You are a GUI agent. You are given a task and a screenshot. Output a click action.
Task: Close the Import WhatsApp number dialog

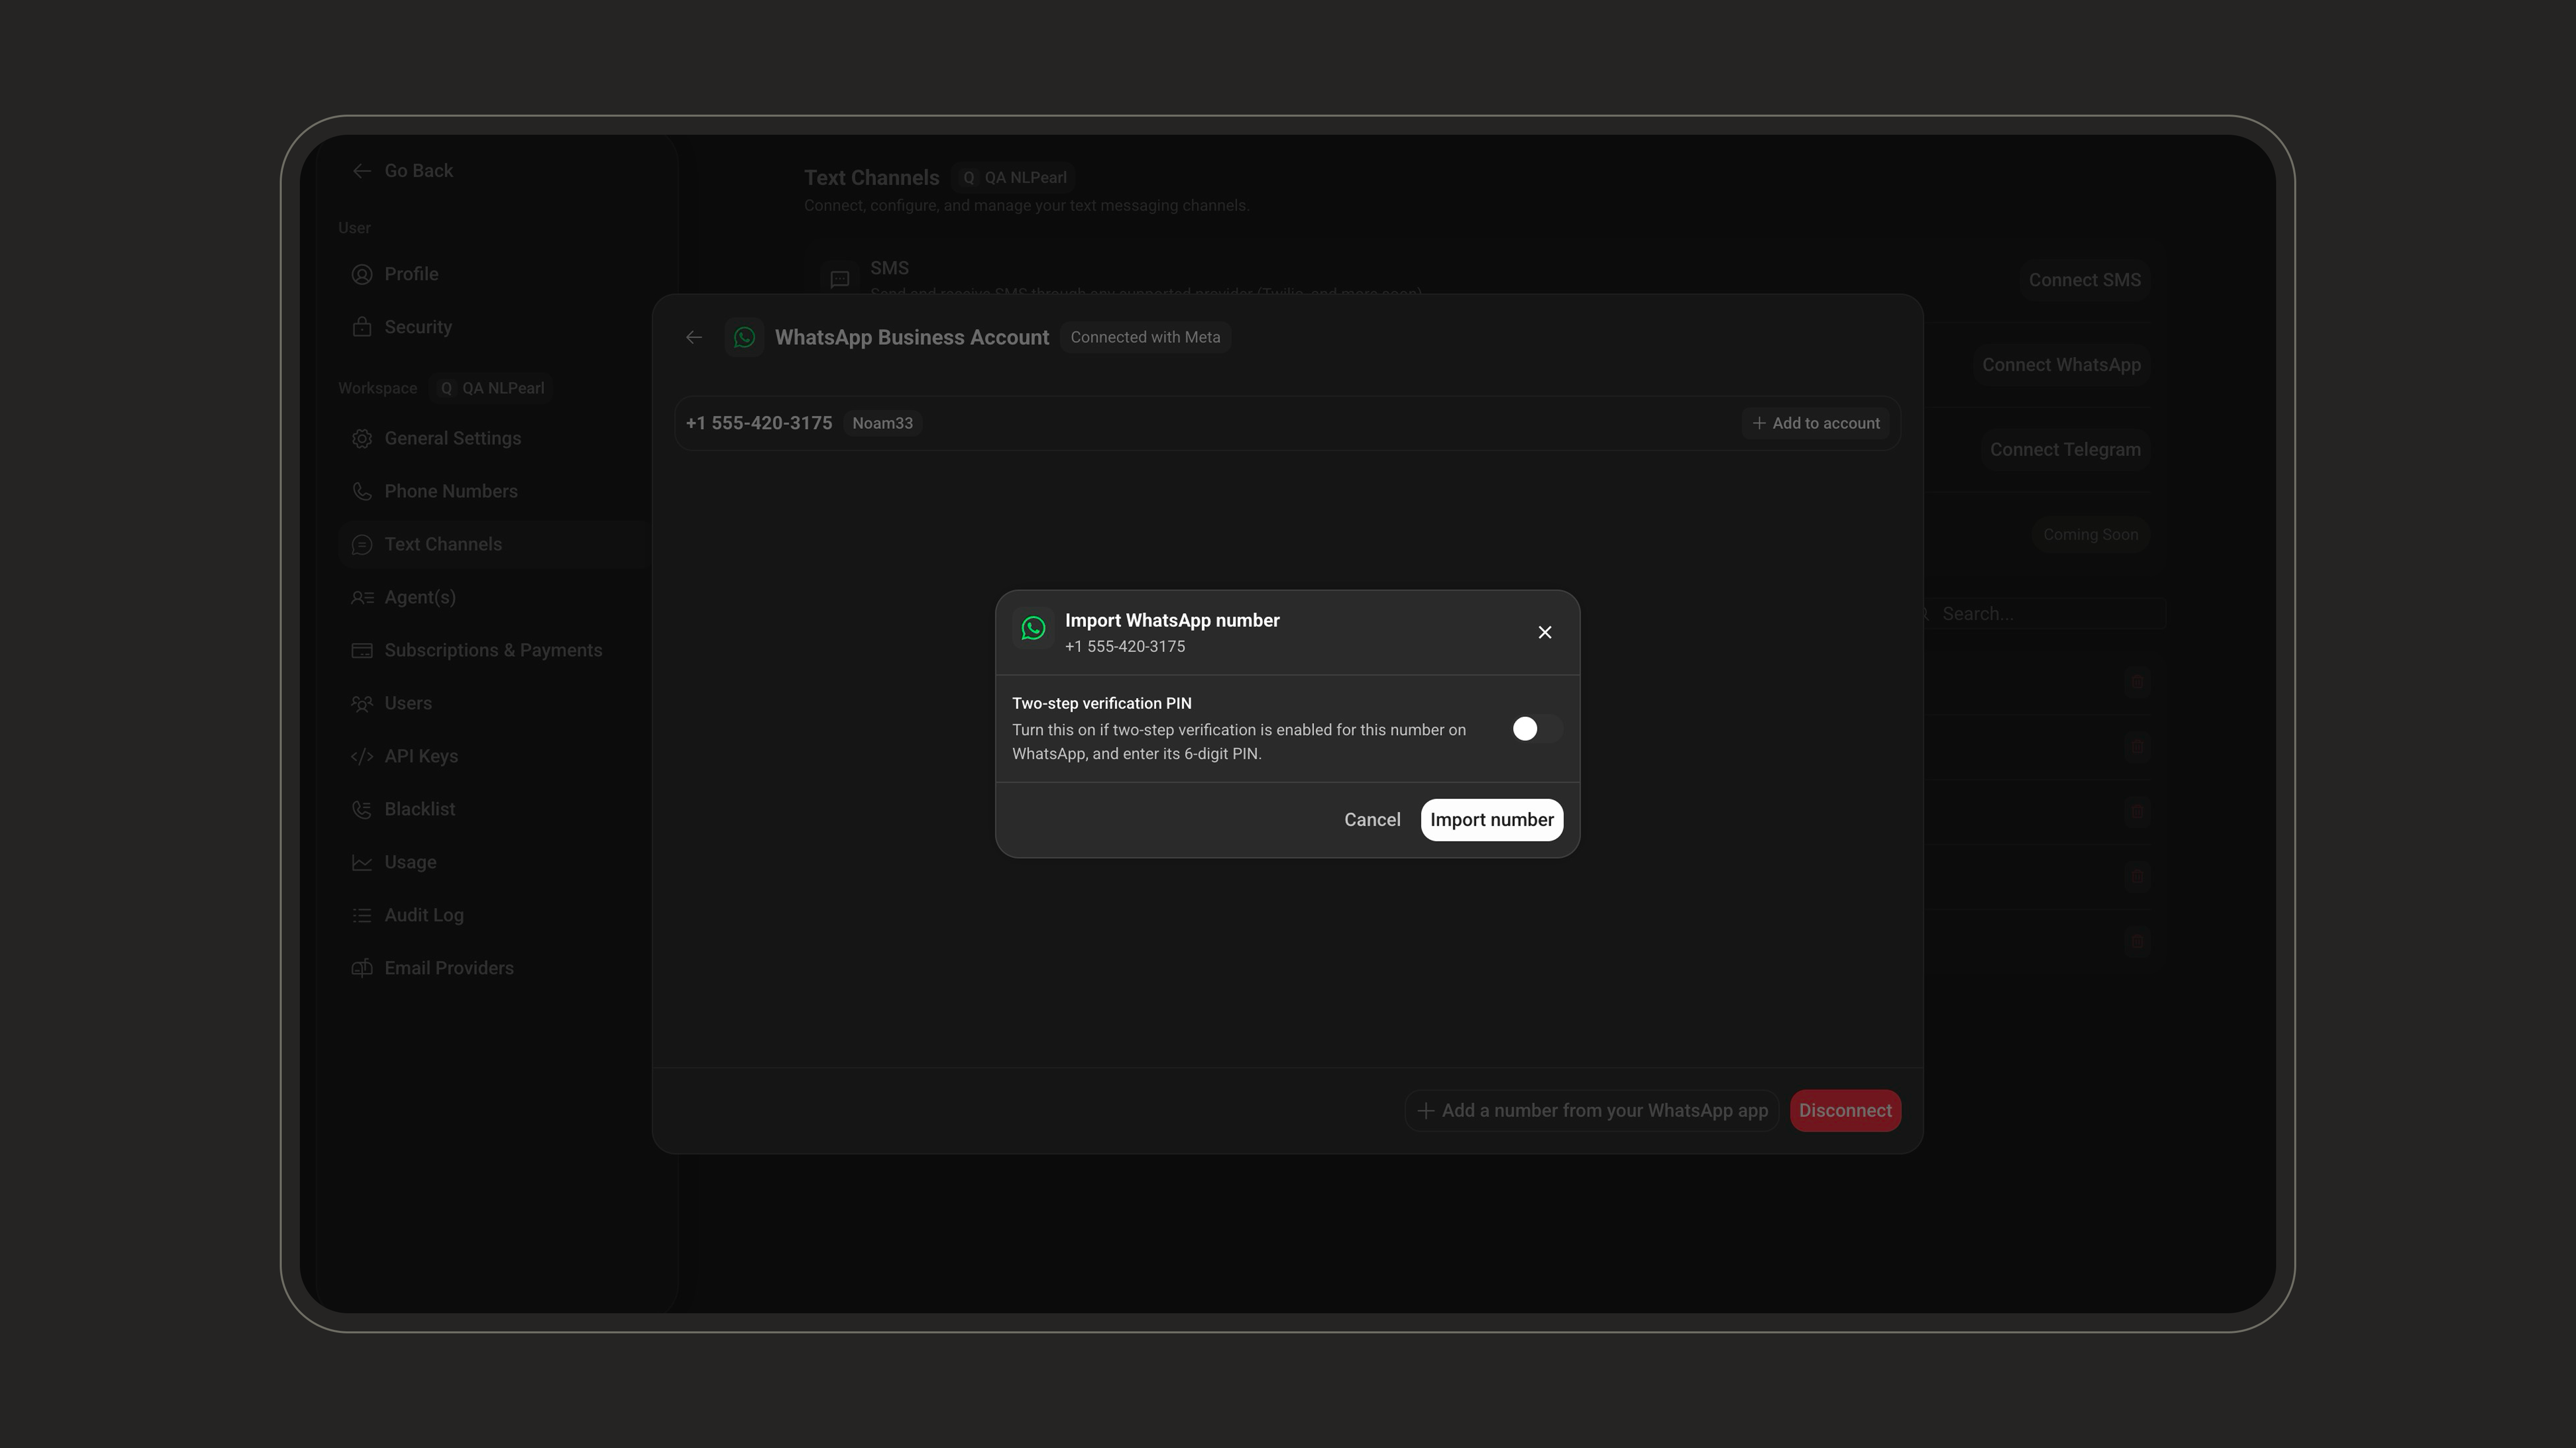(x=1545, y=632)
